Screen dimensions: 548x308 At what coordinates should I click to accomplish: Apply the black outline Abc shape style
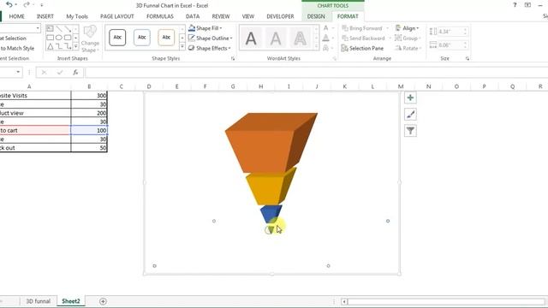(x=117, y=38)
